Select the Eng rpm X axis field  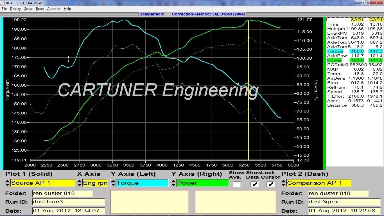[x=95, y=183]
